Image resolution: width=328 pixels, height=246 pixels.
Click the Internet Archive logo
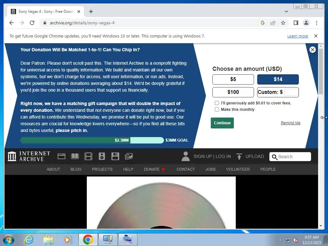(x=29, y=156)
